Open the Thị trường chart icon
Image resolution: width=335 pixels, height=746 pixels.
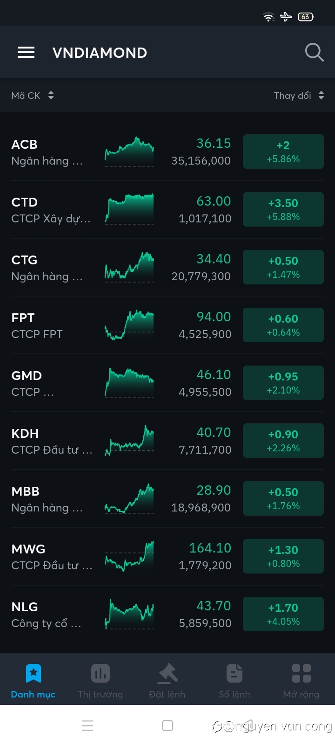[x=100, y=673]
